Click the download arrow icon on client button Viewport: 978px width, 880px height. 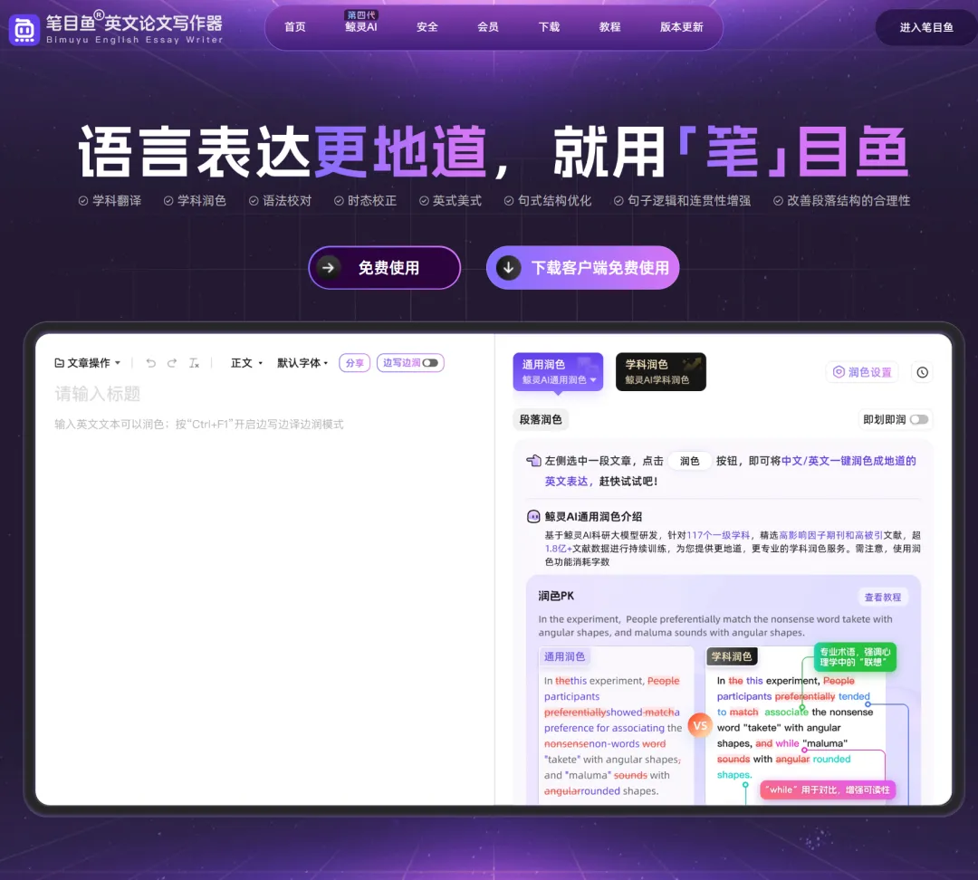(508, 268)
